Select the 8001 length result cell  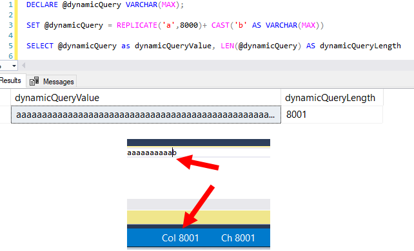pyautogui.click(x=332, y=115)
